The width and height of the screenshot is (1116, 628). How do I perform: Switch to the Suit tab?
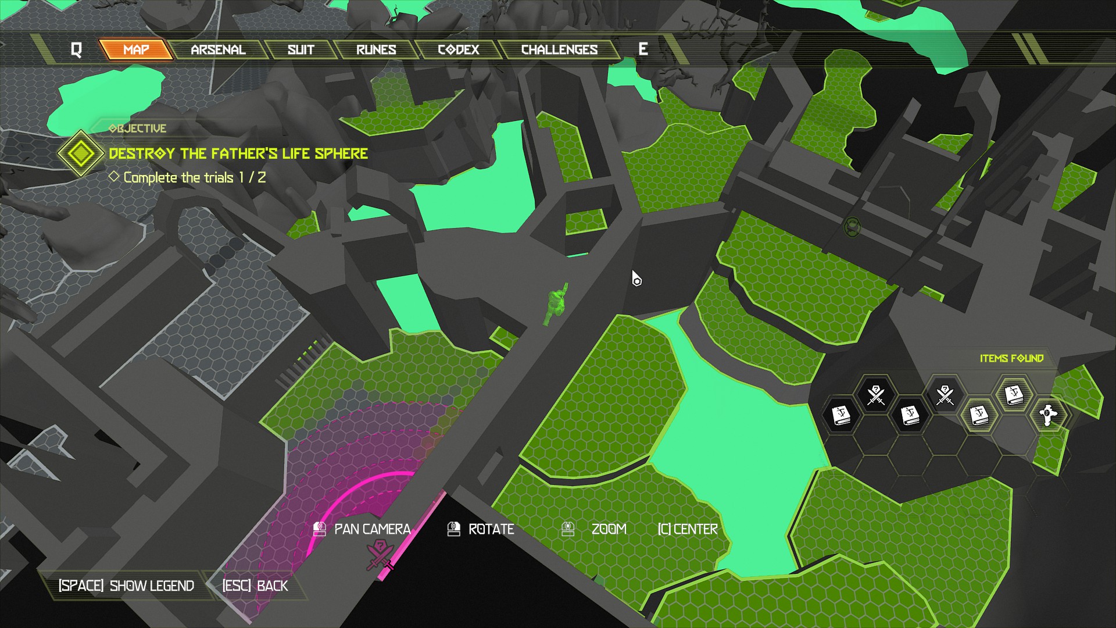click(x=301, y=49)
